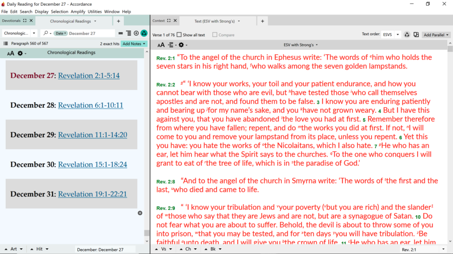This screenshot has width=453, height=254.
Task: Open the Search menu
Action: tap(26, 11)
